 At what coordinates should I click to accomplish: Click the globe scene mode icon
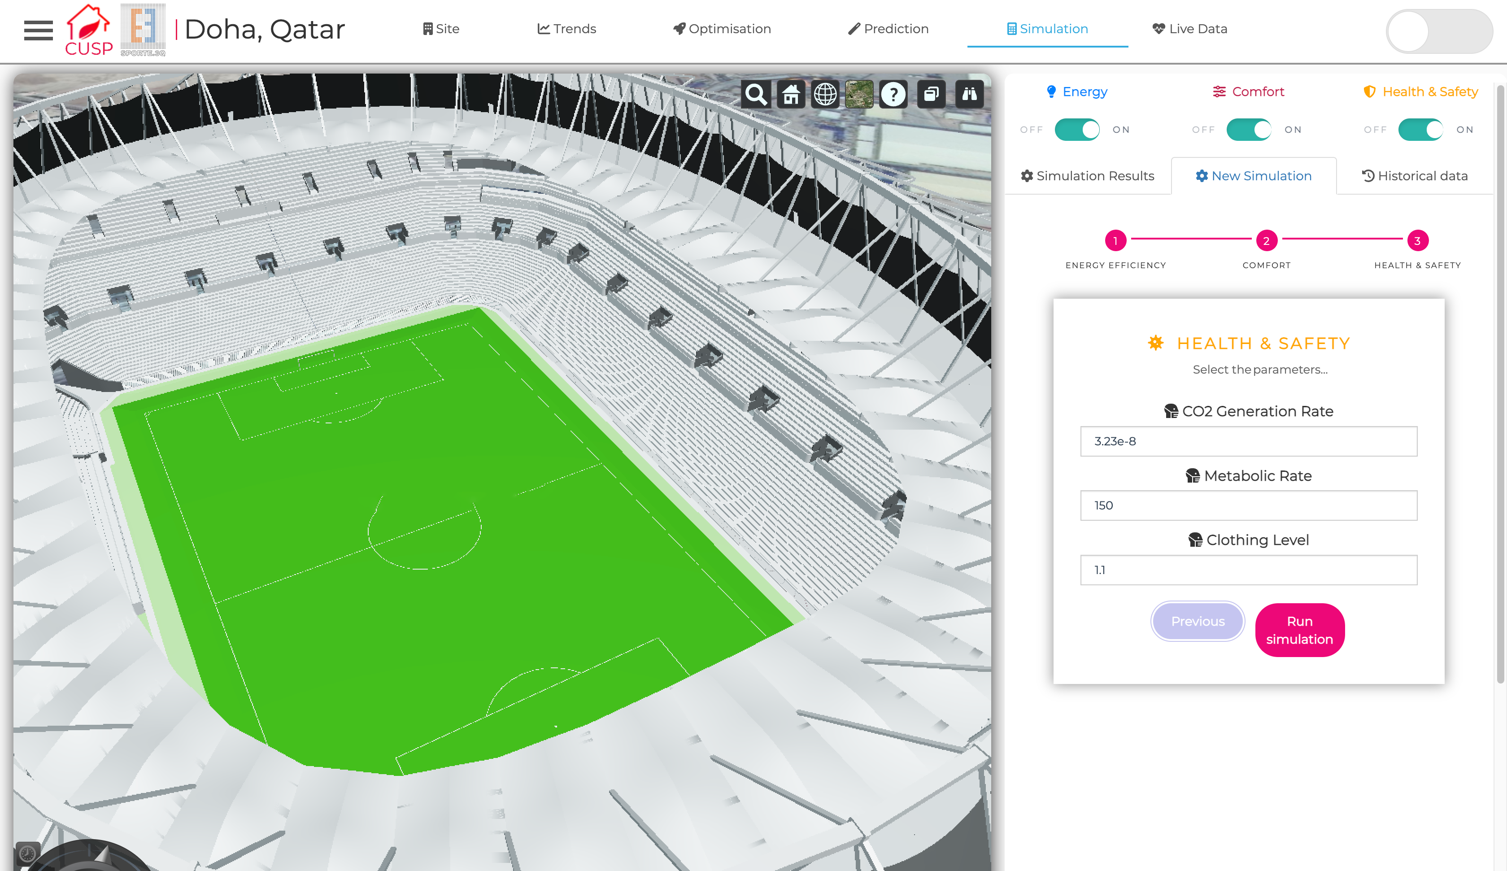[825, 94]
